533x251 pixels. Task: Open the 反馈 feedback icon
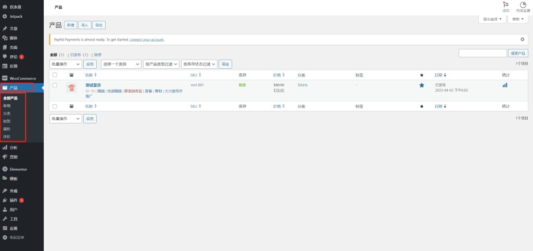pos(5,66)
